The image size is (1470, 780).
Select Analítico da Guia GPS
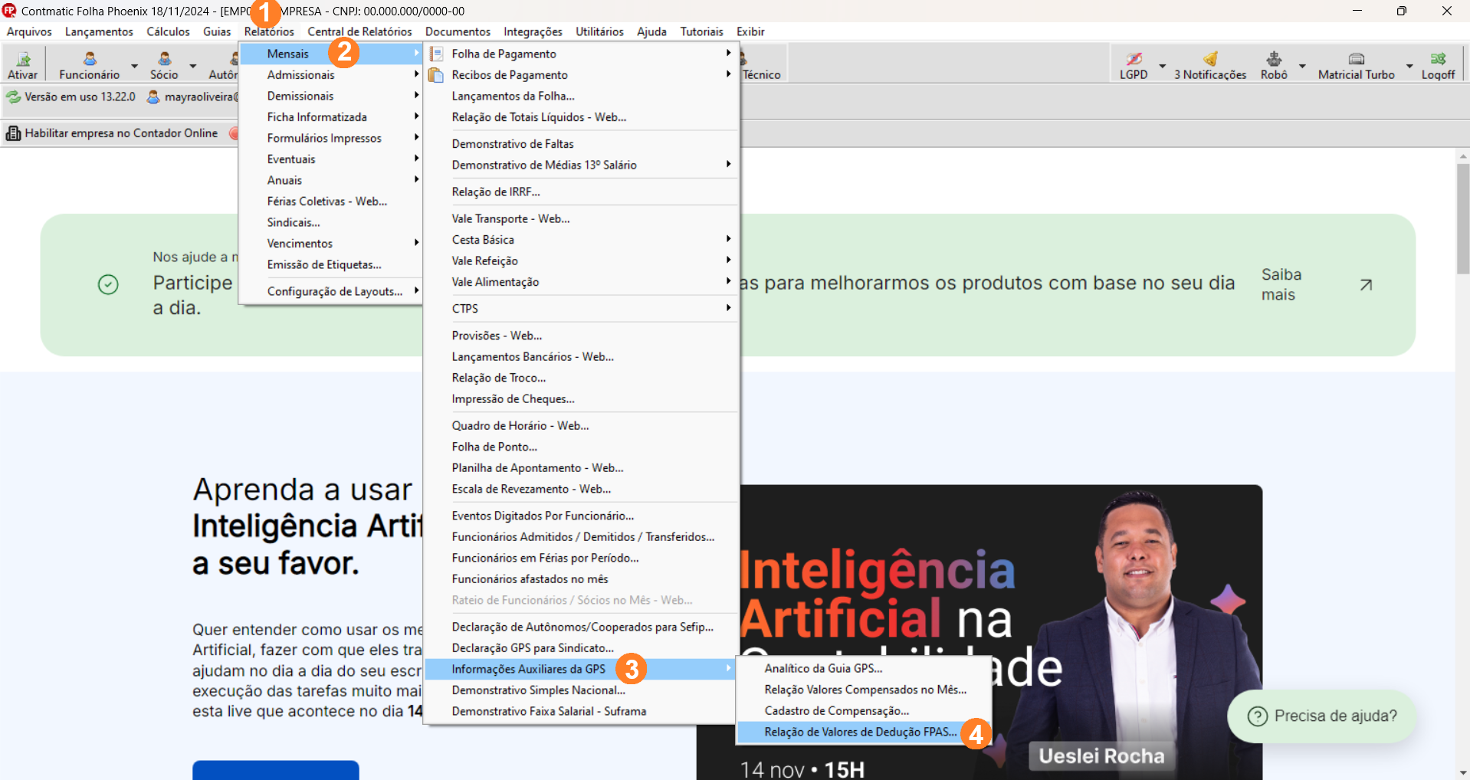click(x=863, y=669)
